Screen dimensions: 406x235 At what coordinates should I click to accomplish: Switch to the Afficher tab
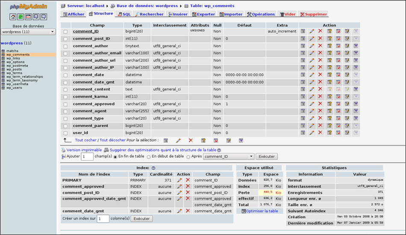point(74,14)
